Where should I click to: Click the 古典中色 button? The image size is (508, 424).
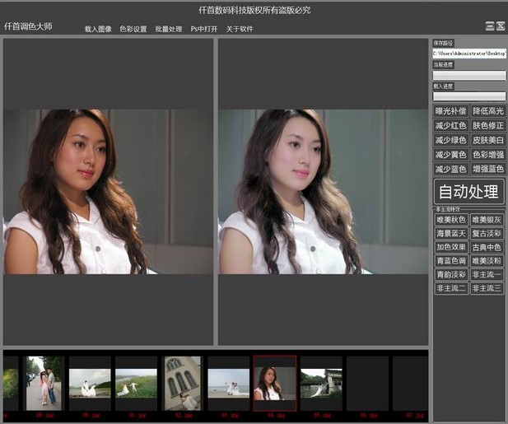coord(487,248)
